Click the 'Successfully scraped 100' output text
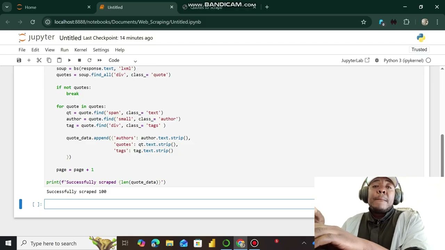445x250 pixels. (x=76, y=192)
